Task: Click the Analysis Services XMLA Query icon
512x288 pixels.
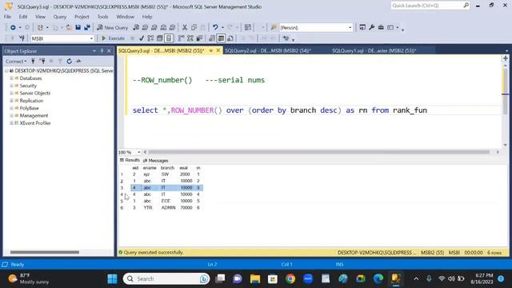Action: pyautogui.click(x=163, y=27)
